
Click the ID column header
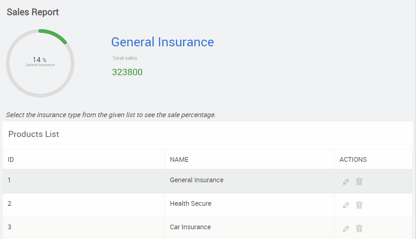(x=11, y=159)
